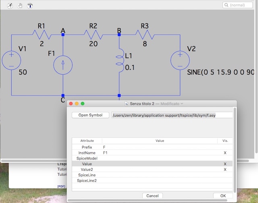Open the control panel icon beside Halt

point(30,5)
